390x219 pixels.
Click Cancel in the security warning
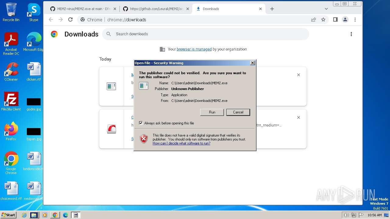point(238,112)
